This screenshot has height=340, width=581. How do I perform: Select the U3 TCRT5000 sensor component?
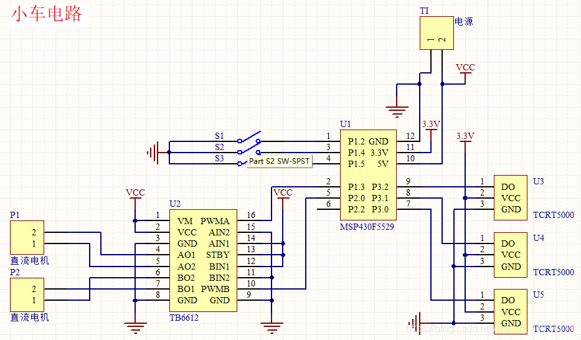511,198
